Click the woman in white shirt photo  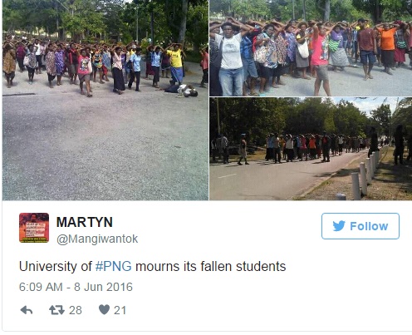231,59
